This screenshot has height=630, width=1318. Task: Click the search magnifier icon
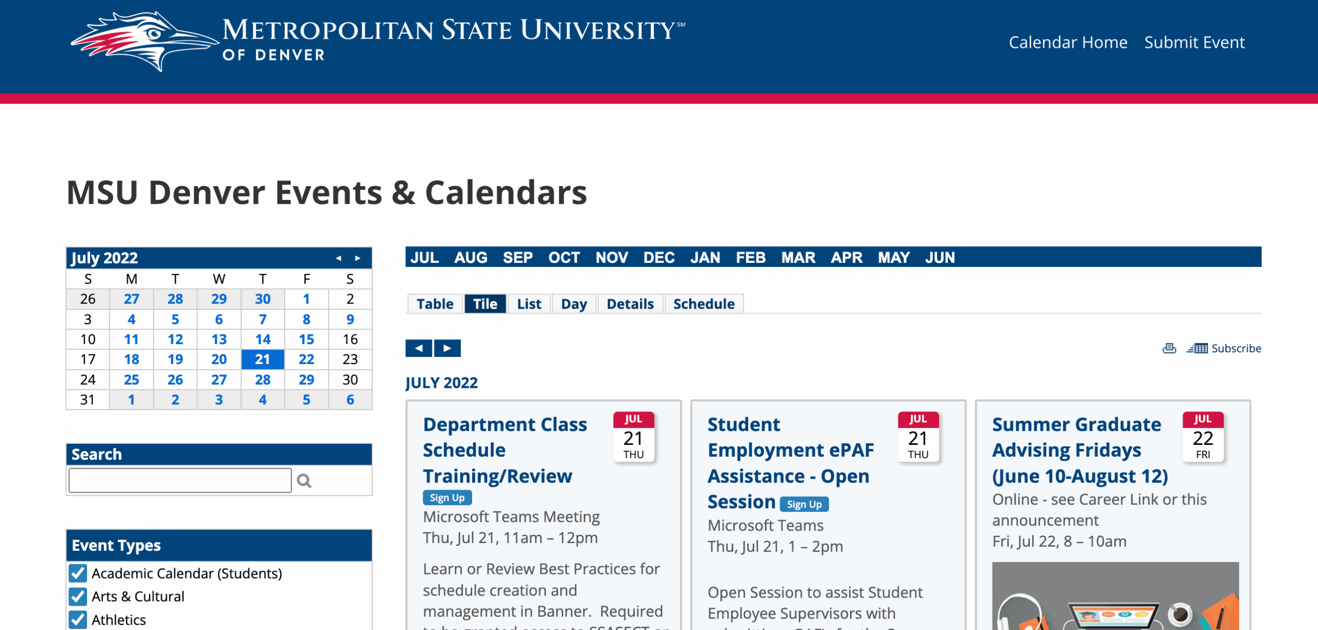pyautogui.click(x=304, y=481)
